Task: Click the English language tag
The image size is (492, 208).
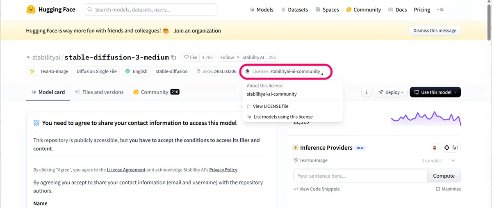Action: pyautogui.click(x=137, y=71)
